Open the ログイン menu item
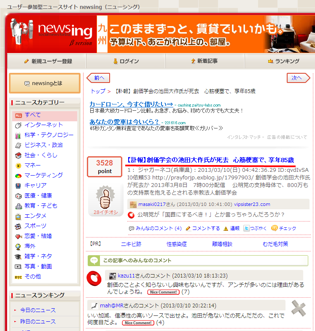 pos(126,61)
